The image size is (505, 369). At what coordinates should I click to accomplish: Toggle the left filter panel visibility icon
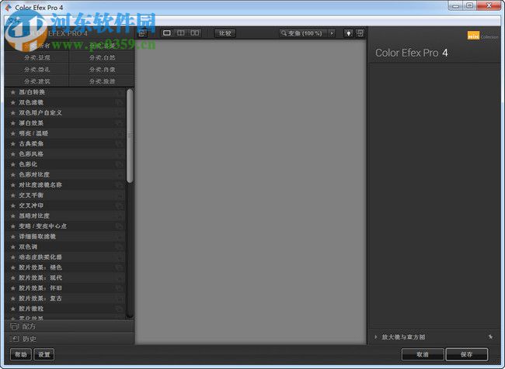143,33
